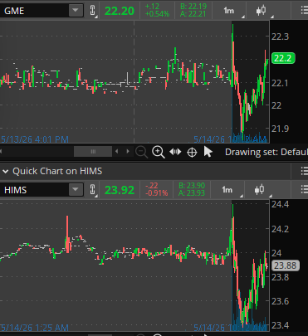
Task: Open the hamburger menu beside the HIMS chart style button
Action: tap(305, 190)
